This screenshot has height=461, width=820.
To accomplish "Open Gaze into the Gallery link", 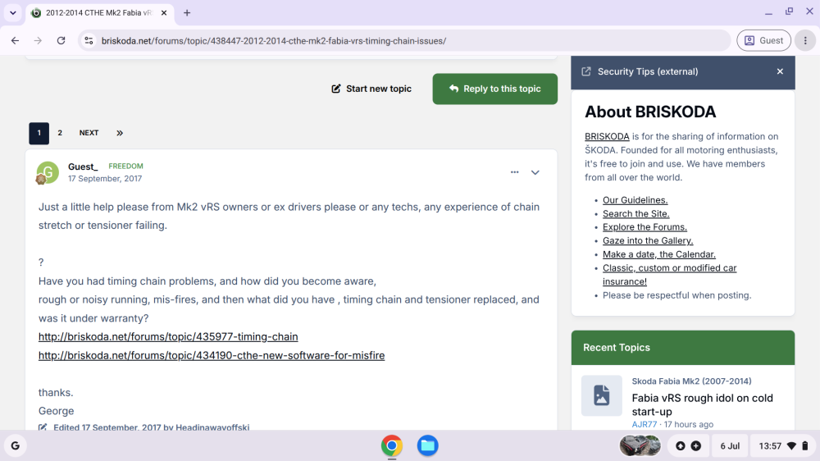I will click(x=648, y=240).
